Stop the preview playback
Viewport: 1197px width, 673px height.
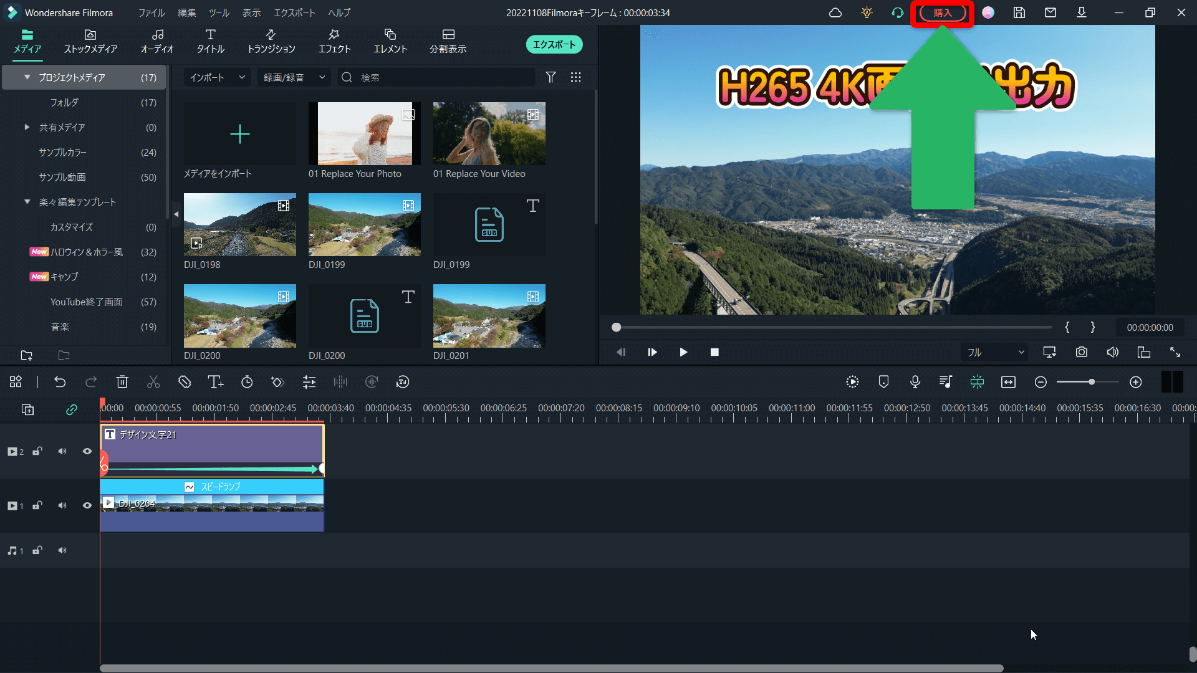[714, 352]
